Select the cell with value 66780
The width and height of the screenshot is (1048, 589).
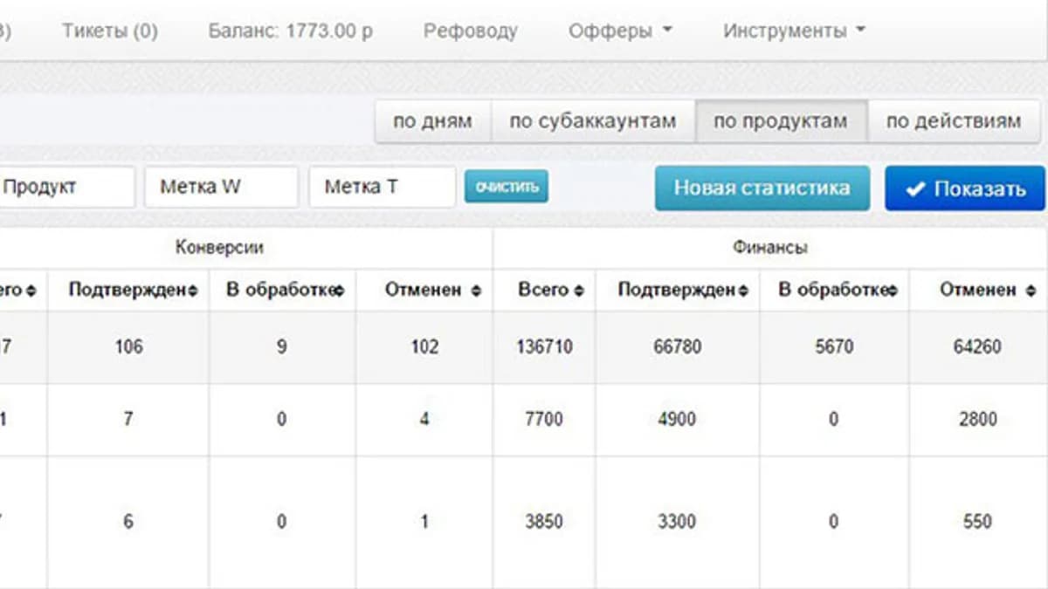coord(677,346)
